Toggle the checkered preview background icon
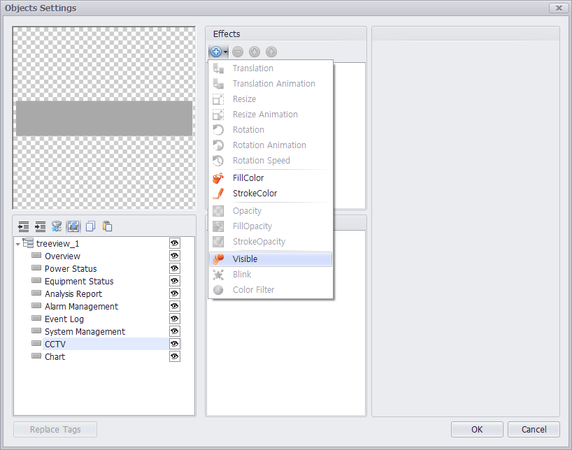 [x=73, y=226]
